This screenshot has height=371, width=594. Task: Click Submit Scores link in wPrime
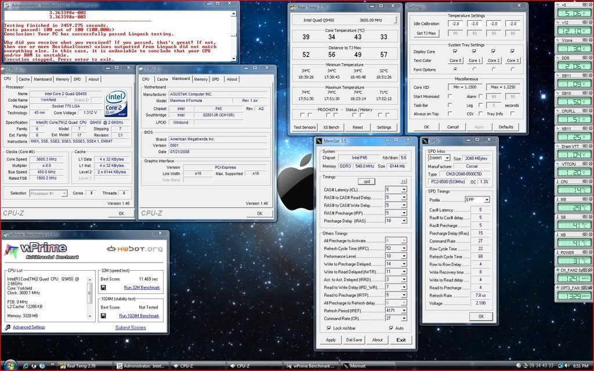[131, 328]
